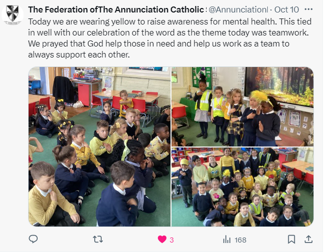Viewport: 328px width, 252px height.
Task: View analytics bar chart icon showing 168
Action: (x=227, y=239)
